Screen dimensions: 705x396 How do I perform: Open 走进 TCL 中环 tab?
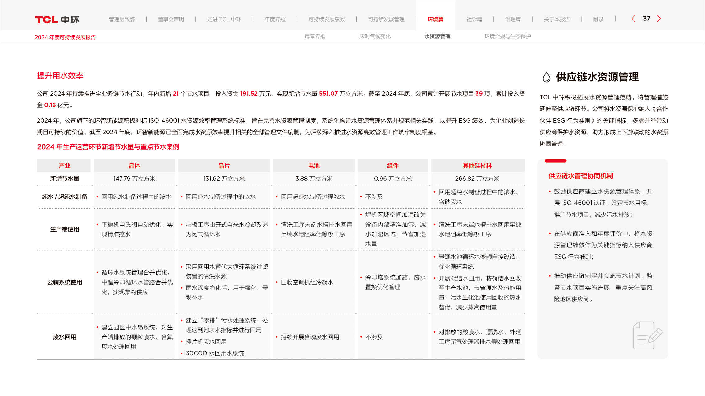(224, 19)
